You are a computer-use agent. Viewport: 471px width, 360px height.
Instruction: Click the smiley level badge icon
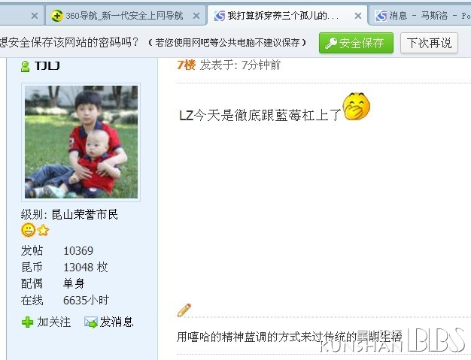tap(29, 230)
